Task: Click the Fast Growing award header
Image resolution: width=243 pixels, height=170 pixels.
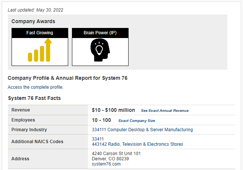Action: [40, 33]
